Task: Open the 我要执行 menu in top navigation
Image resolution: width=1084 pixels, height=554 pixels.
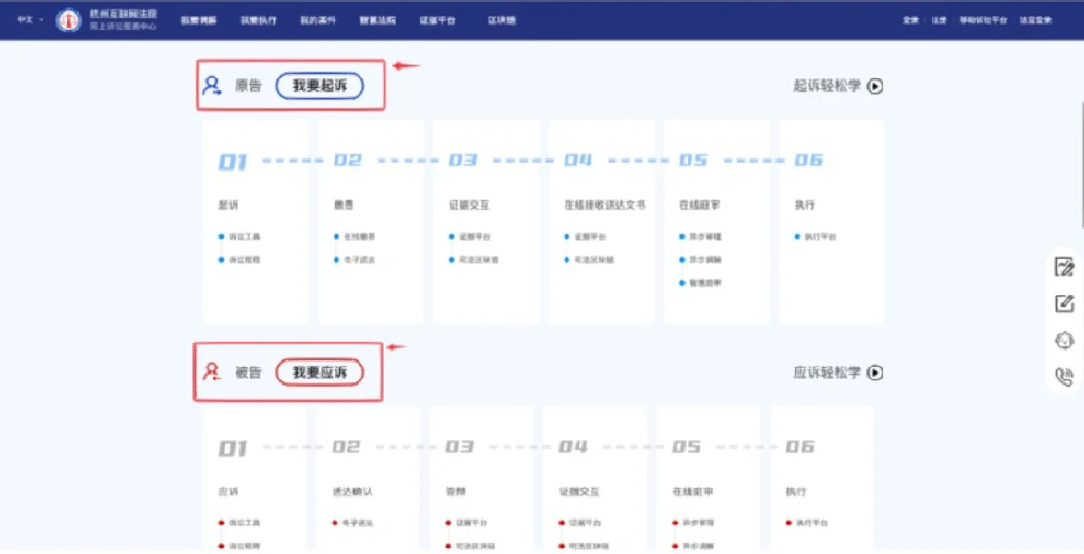Action: (x=258, y=20)
